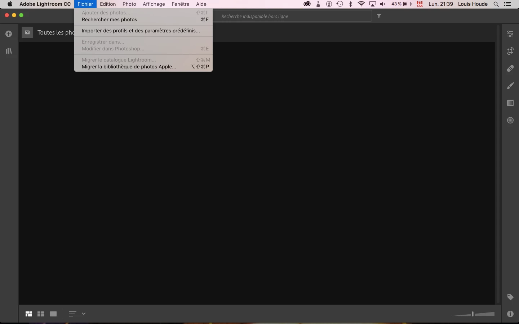
Task: Select the Radial Gradient tool
Action: (510, 120)
